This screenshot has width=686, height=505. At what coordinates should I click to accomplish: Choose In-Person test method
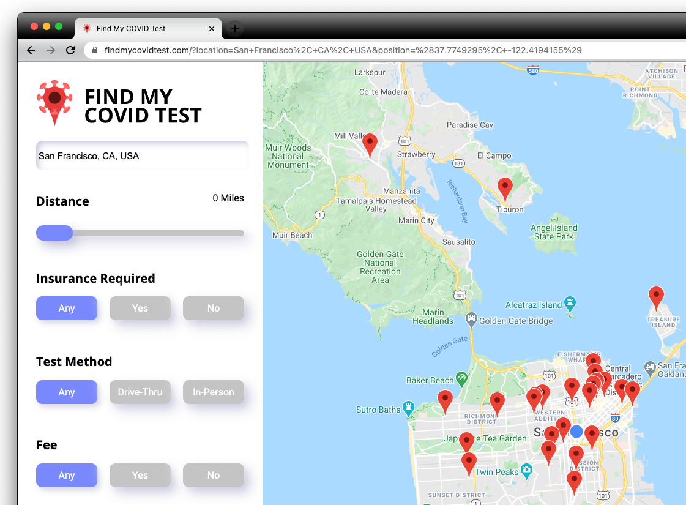click(x=214, y=392)
